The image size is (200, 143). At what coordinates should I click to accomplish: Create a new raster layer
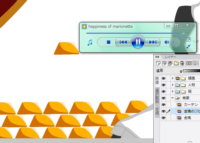tap(158, 63)
